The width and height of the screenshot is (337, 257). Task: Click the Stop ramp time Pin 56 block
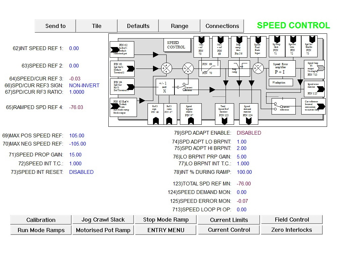[239, 47]
